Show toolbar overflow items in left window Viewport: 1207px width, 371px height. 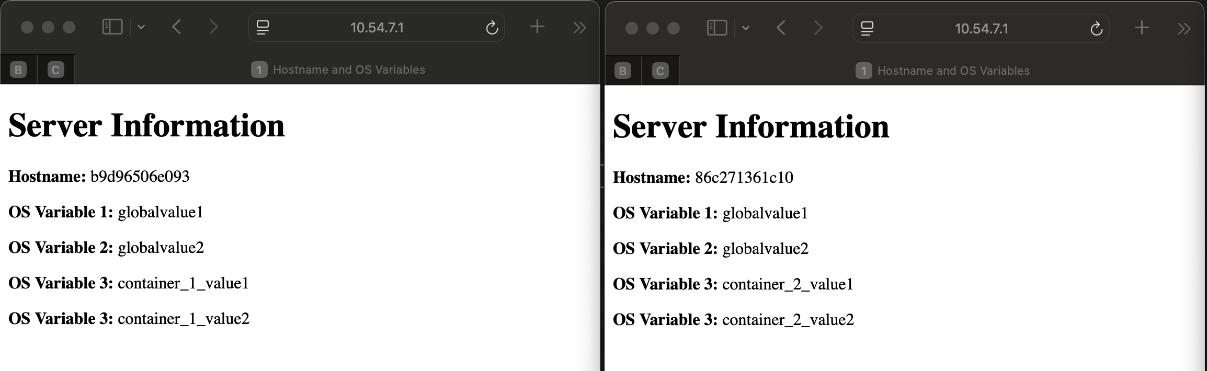click(579, 28)
